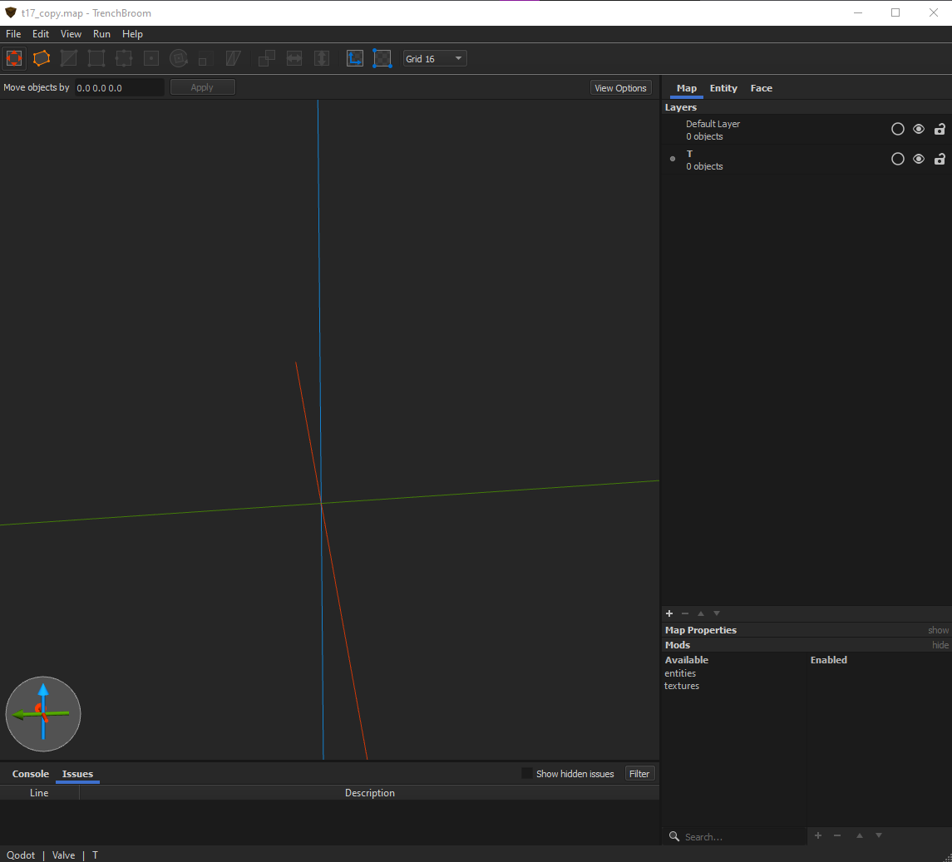Screen dimensions: 952x862
Task: Hide the Mods section
Action: (x=940, y=645)
